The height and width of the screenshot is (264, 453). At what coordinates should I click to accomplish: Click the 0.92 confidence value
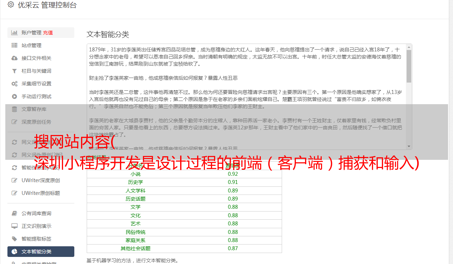pos(233,174)
